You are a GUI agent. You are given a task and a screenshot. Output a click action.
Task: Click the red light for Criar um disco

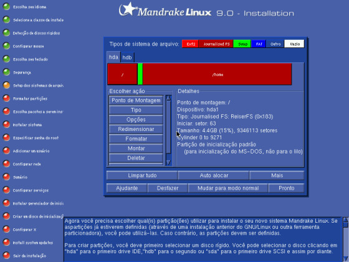coord(6,216)
